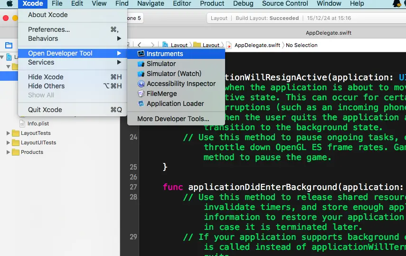The height and width of the screenshot is (256, 406).
Task: Select Info.plist in navigator
Action: click(38, 123)
